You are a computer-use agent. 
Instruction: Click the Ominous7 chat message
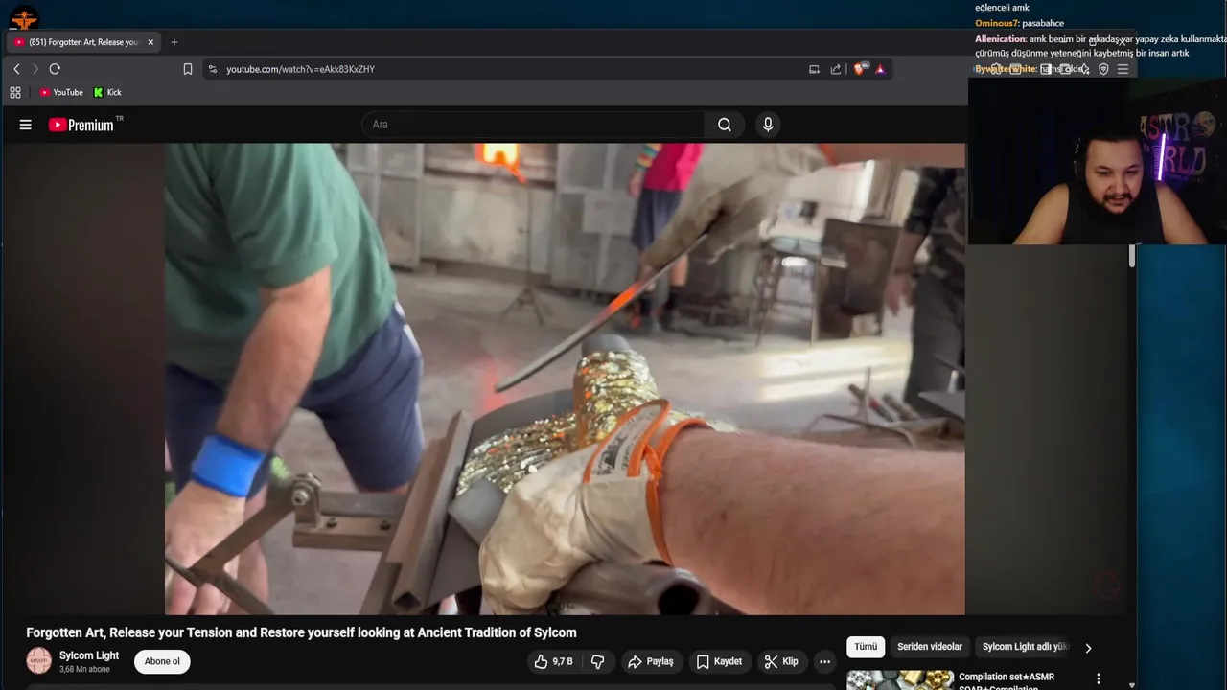[1019, 23]
